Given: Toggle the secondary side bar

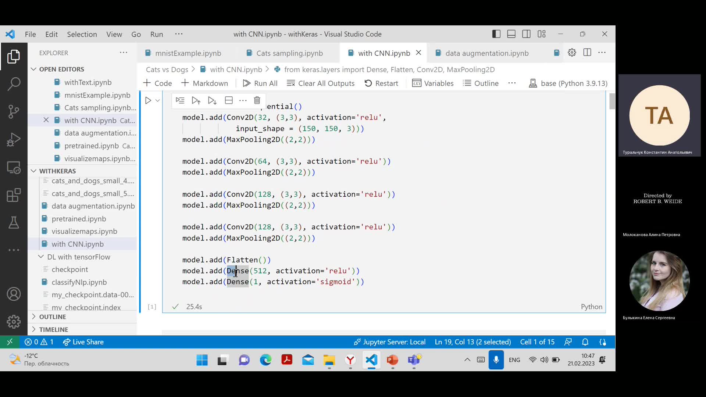Looking at the screenshot, I should tap(527, 34).
